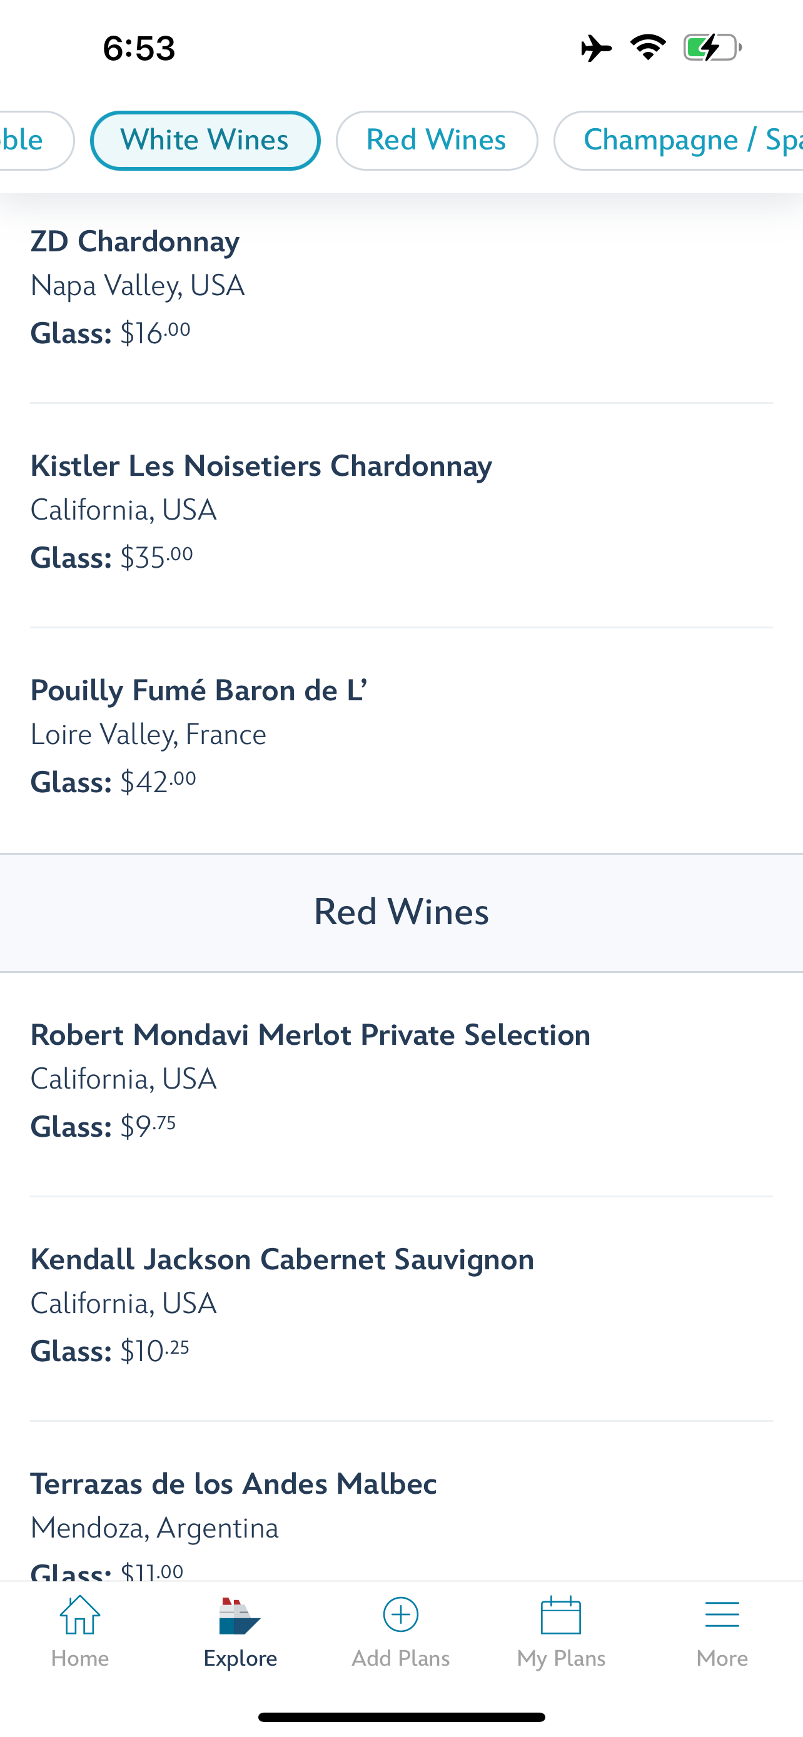Open the Explore ship icon
803x1737 pixels.
pyautogui.click(x=240, y=1616)
